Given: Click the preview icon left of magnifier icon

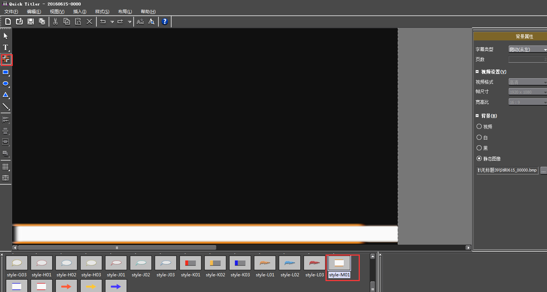Looking at the screenshot, I should (x=140, y=21).
